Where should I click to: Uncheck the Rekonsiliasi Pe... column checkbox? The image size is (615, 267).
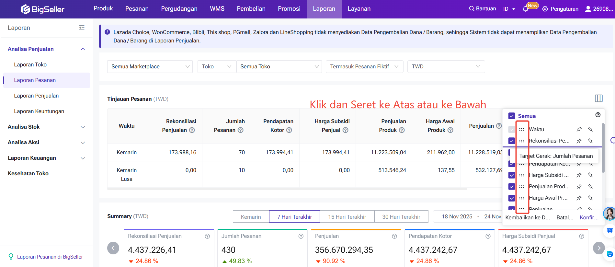pos(512,141)
